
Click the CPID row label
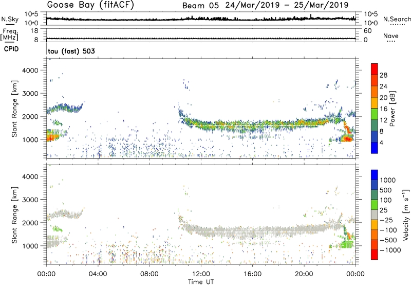click(x=11, y=49)
